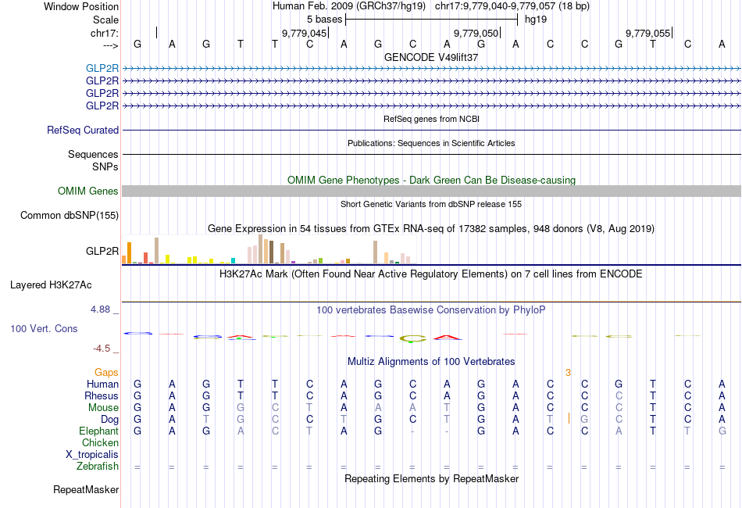Select the Scale label on the left
The height and width of the screenshot is (508, 742).
[105, 20]
